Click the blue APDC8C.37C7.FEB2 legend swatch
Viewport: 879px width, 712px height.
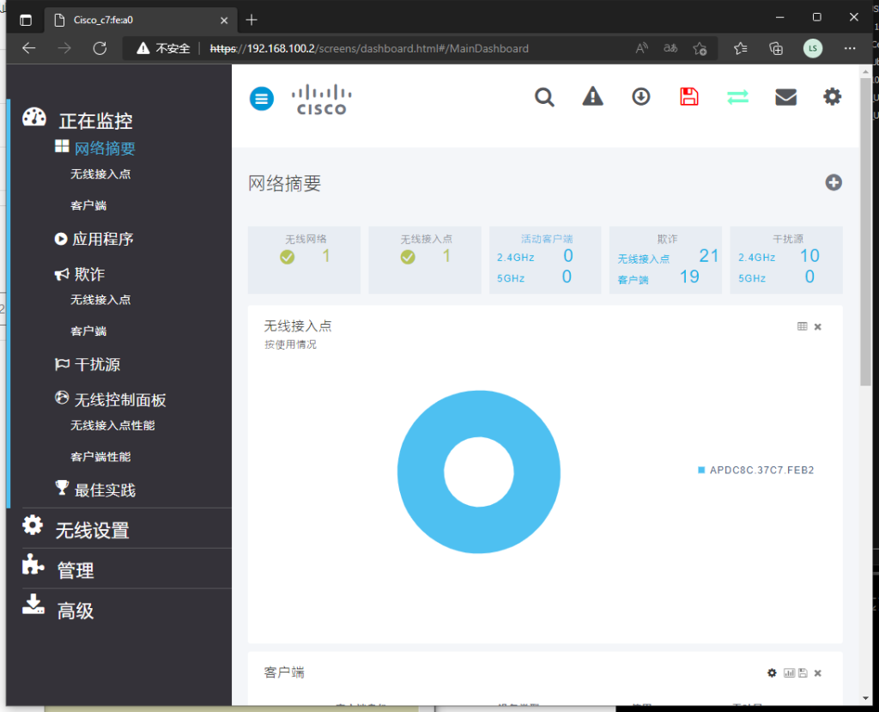(x=701, y=470)
